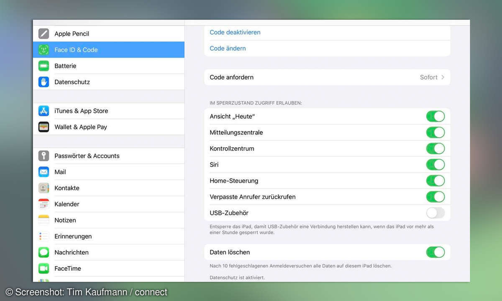Go to Batterie settings

click(x=109, y=66)
